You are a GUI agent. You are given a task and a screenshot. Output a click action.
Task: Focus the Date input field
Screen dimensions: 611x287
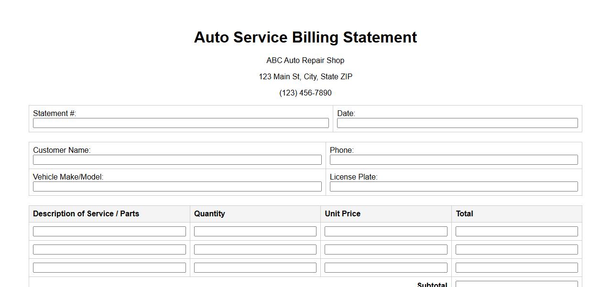(x=457, y=123)
